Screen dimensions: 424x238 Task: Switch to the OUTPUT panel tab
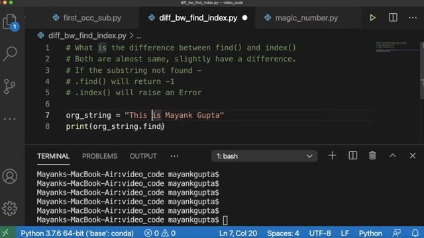click(143, 156)
